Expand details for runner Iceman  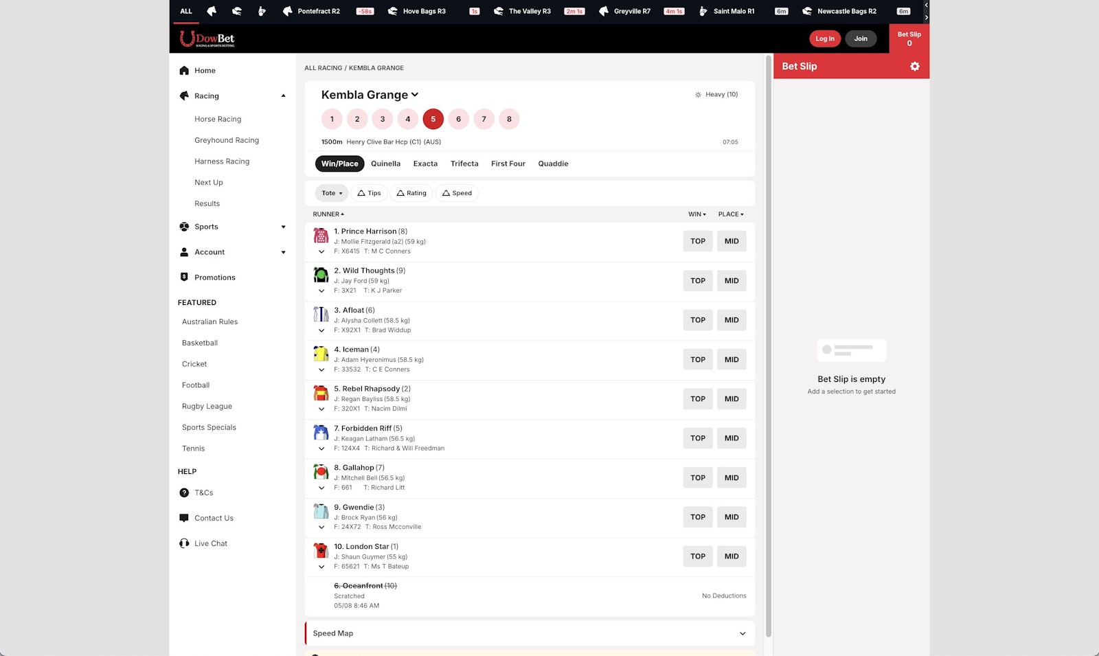tap(321, 370)
